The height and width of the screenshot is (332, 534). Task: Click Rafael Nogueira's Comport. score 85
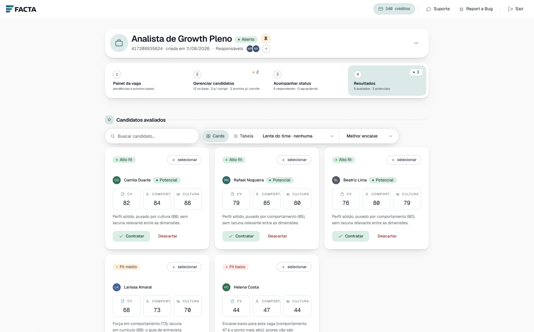click(x=267, y=199)
